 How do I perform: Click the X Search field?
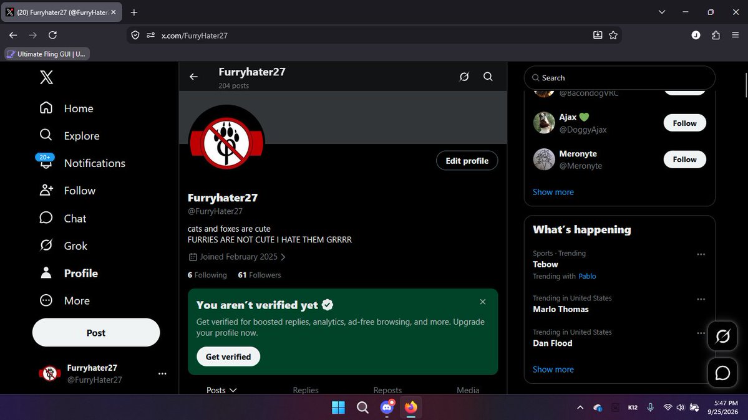(x=619, y=78)
